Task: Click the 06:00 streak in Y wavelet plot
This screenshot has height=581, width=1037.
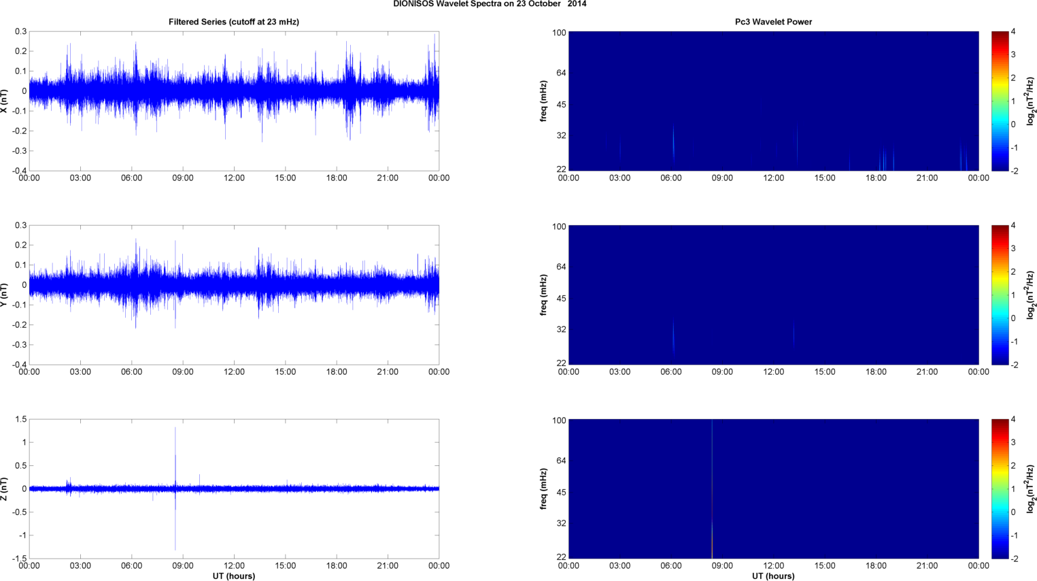Action: pyautogui.click(x=673, y=335)
